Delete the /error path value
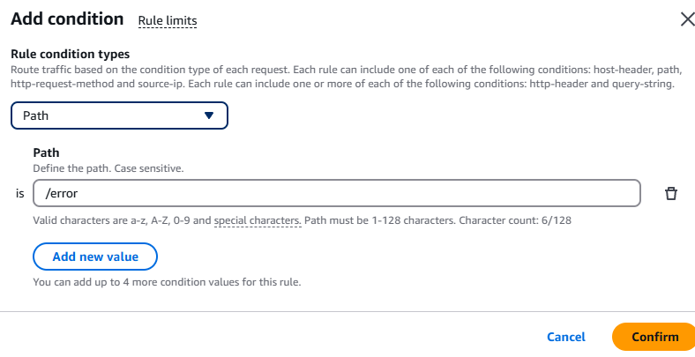The width and height of the screenshot is (695, 357). [x=670, y=194]
